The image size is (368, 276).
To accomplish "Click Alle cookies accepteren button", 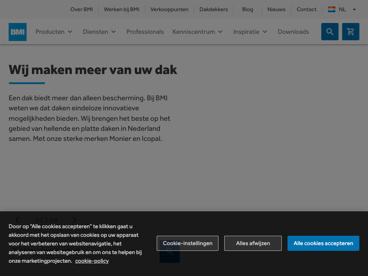I will coord(323,243).
